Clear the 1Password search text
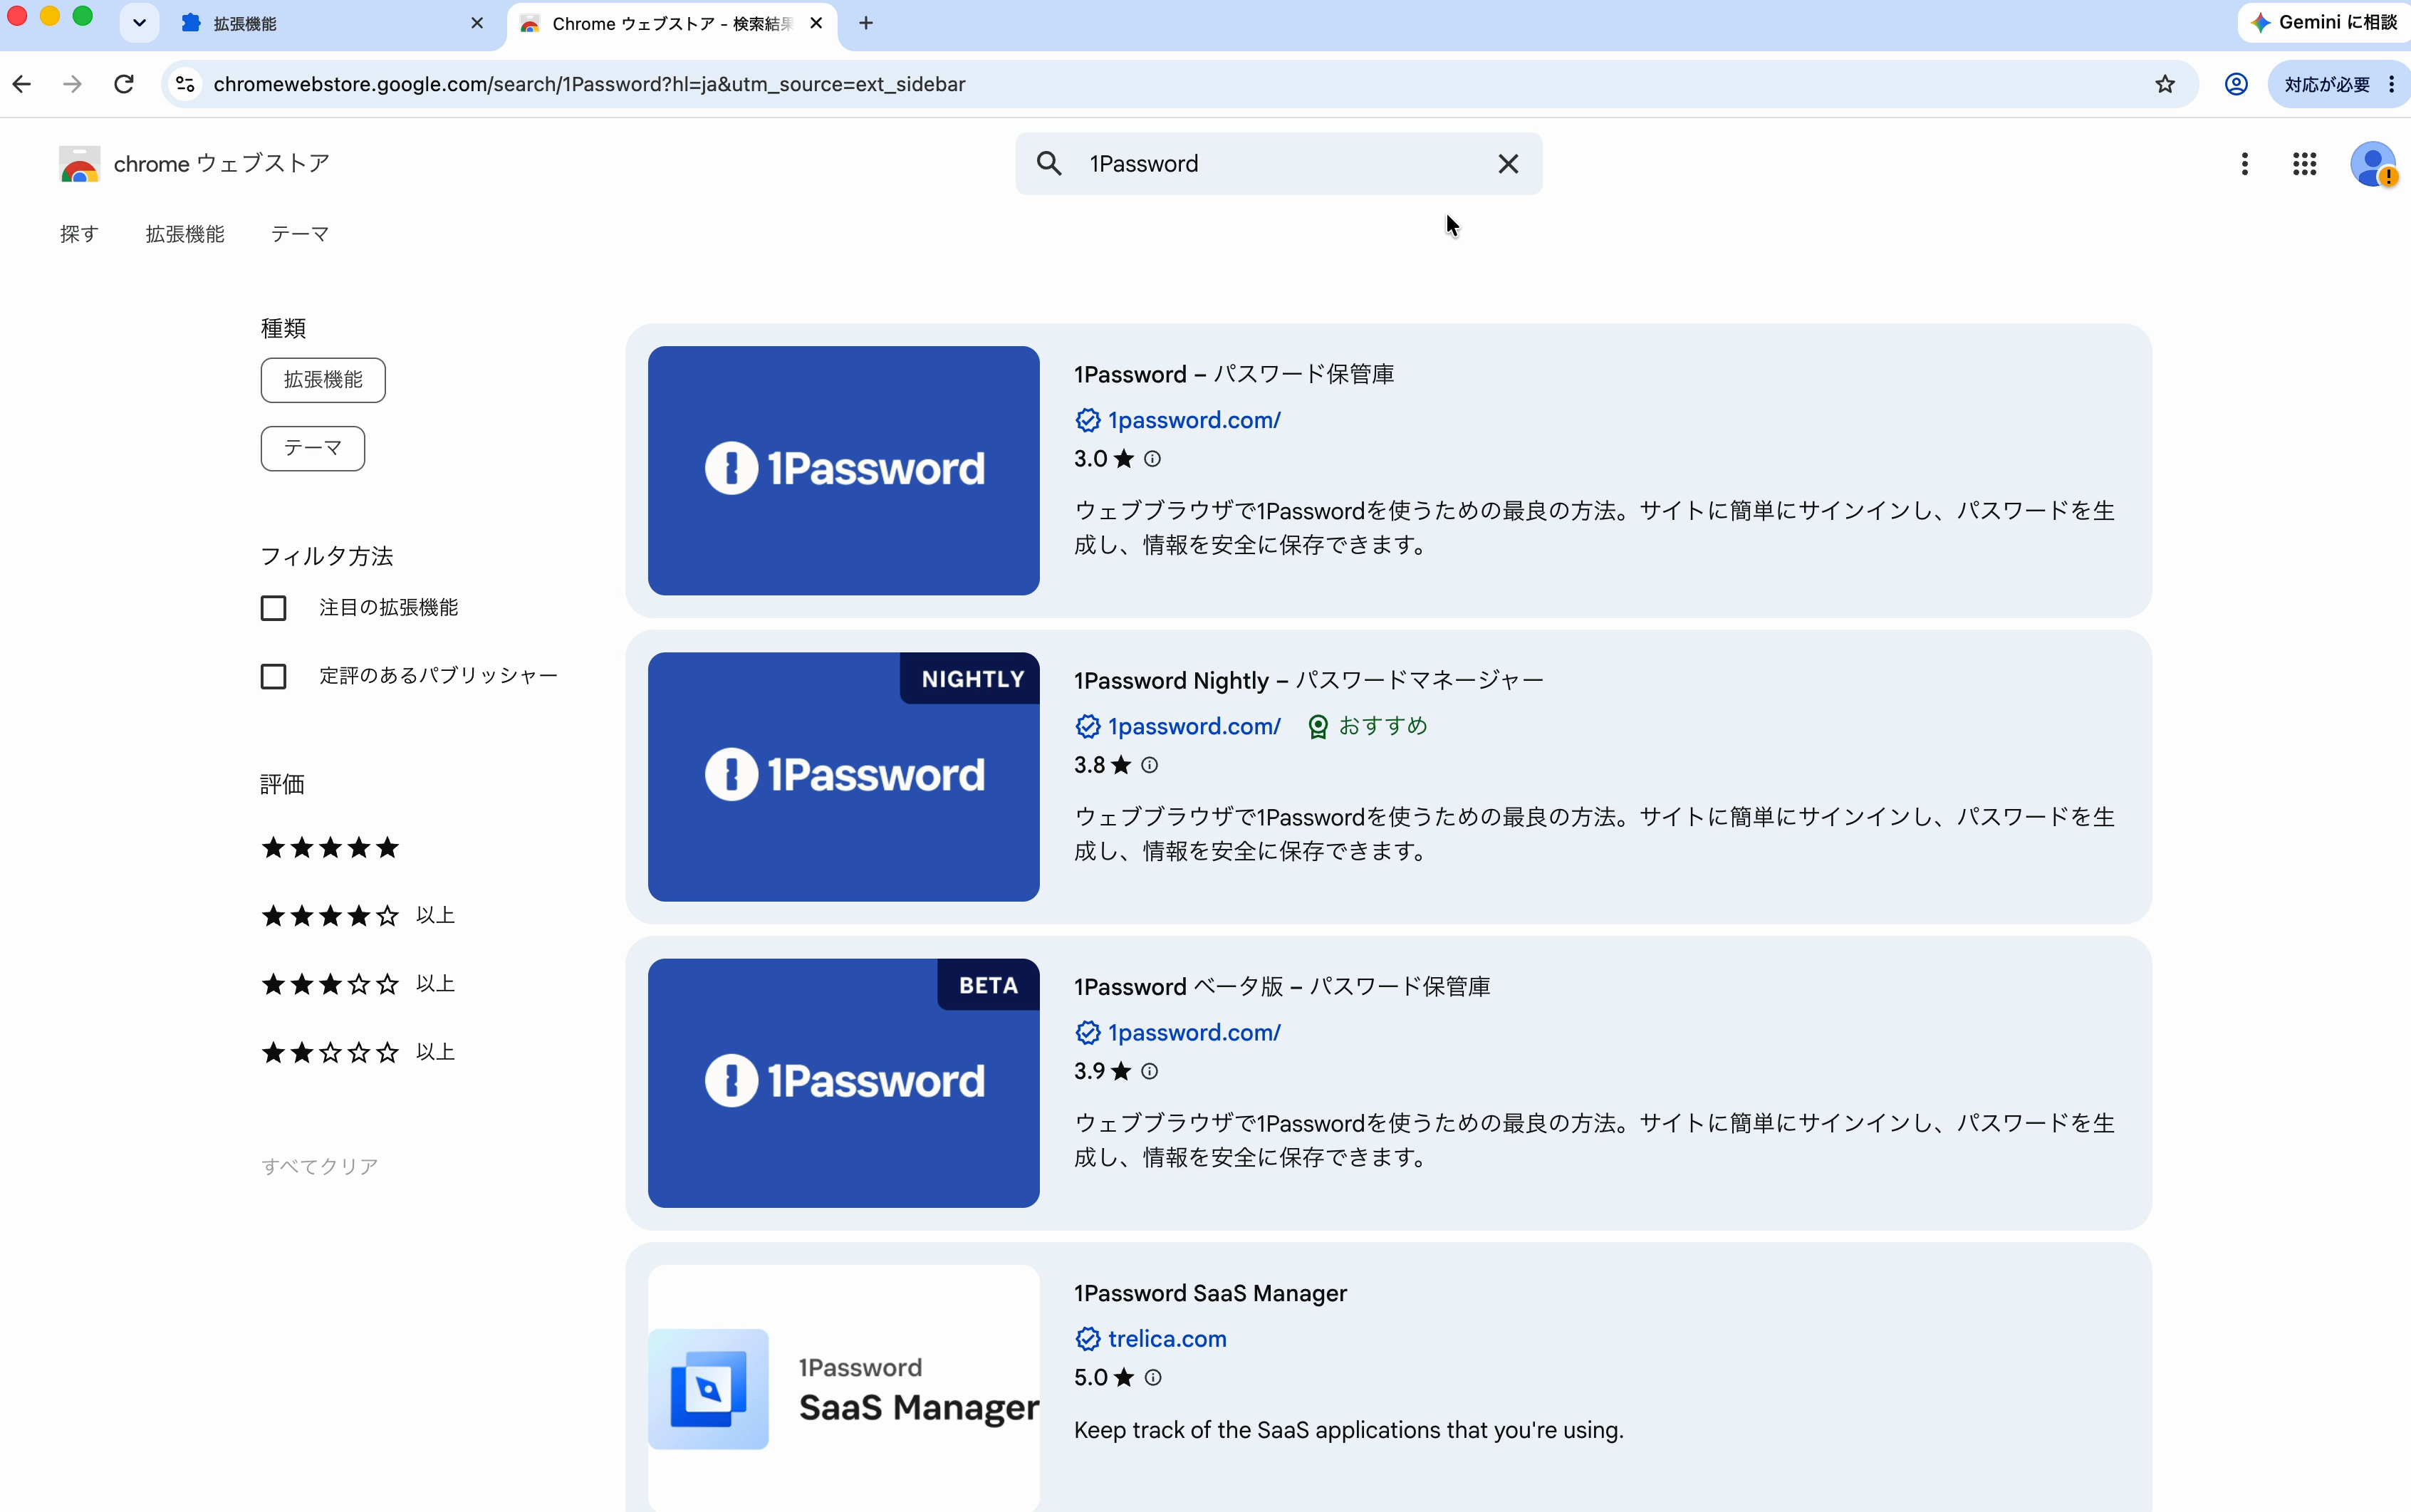 coord(1508,164)
